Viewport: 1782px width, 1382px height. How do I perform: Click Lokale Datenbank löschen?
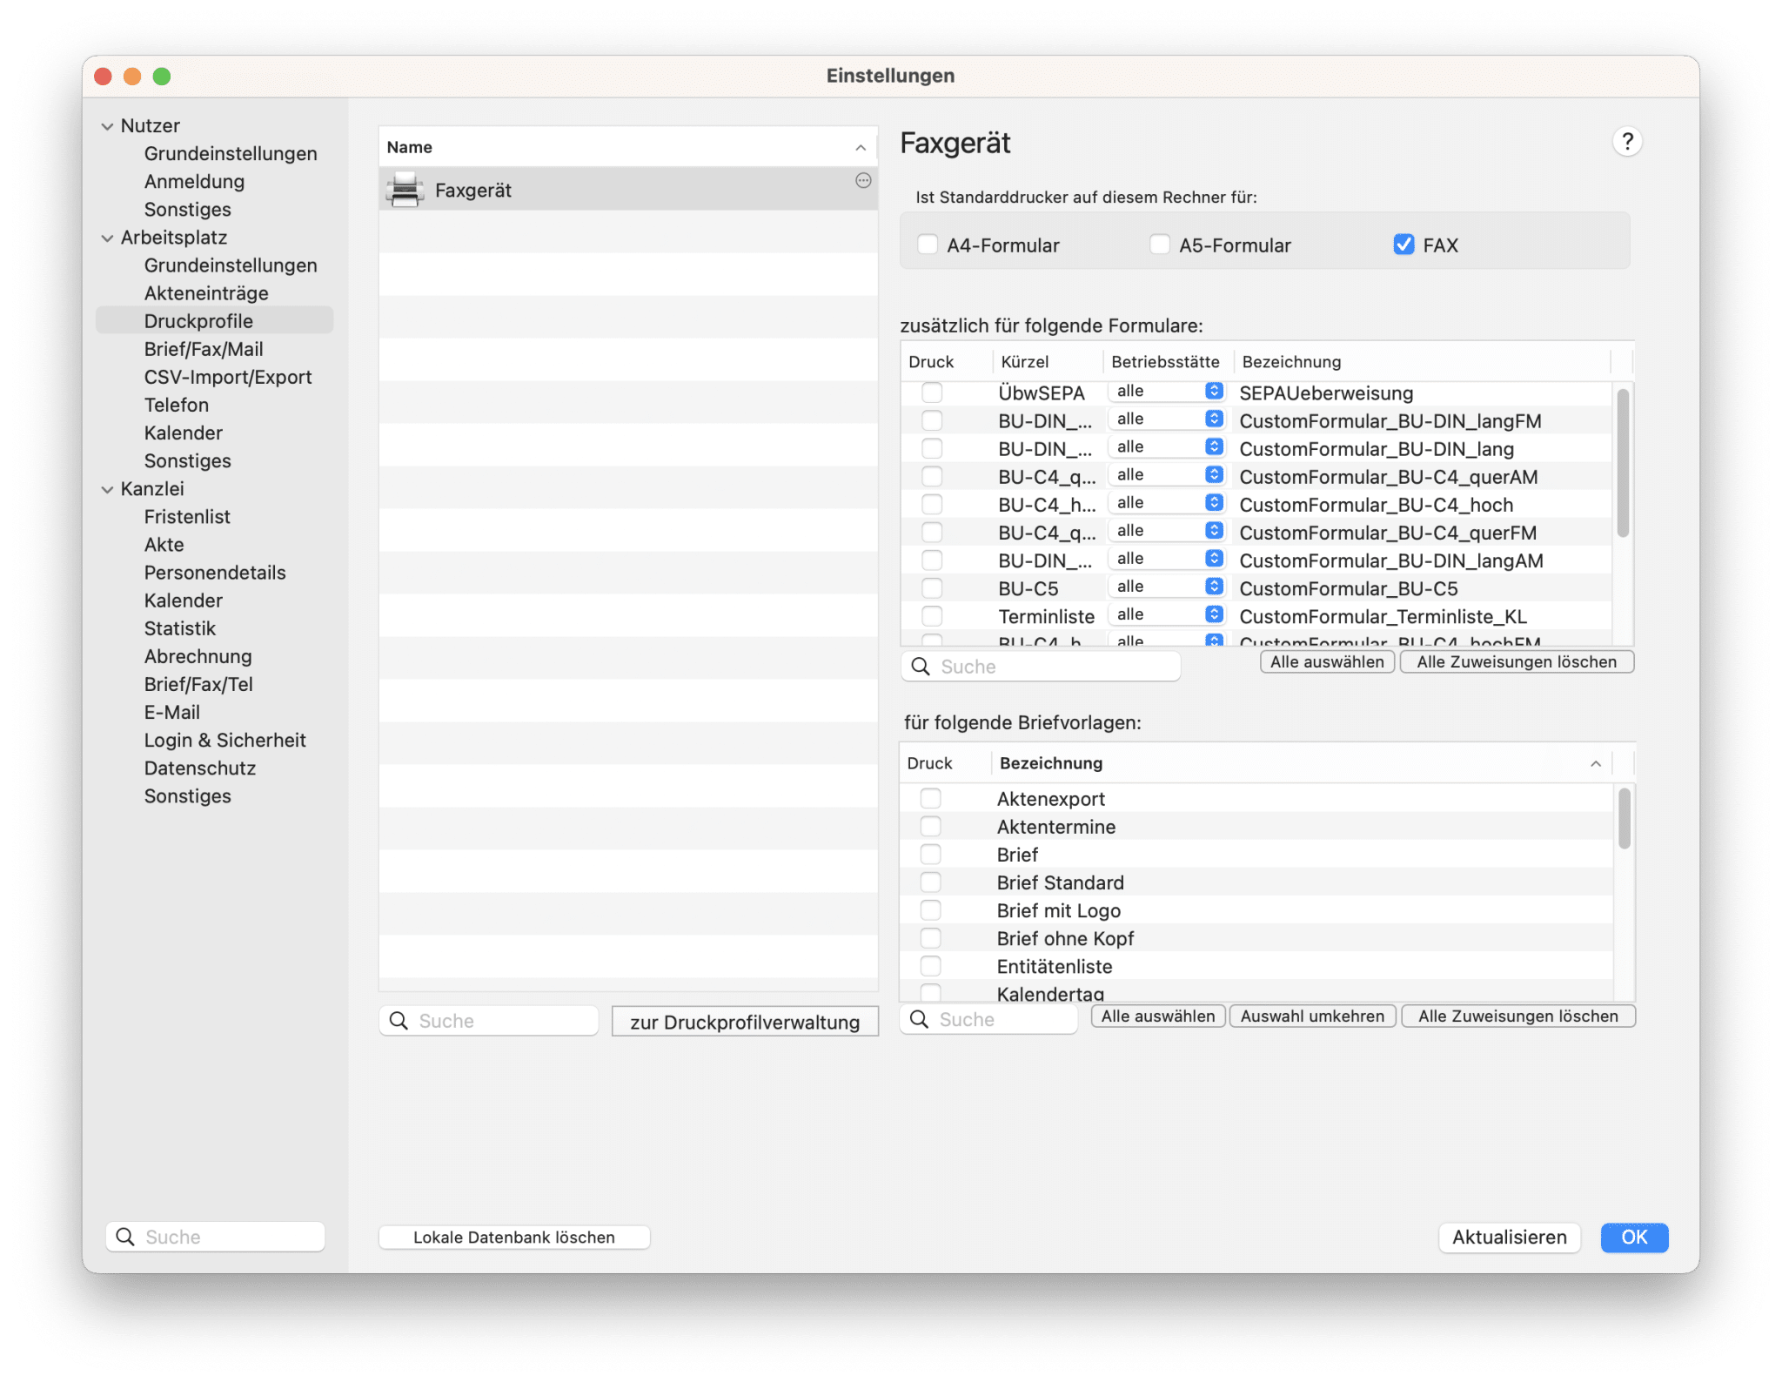514,1237
